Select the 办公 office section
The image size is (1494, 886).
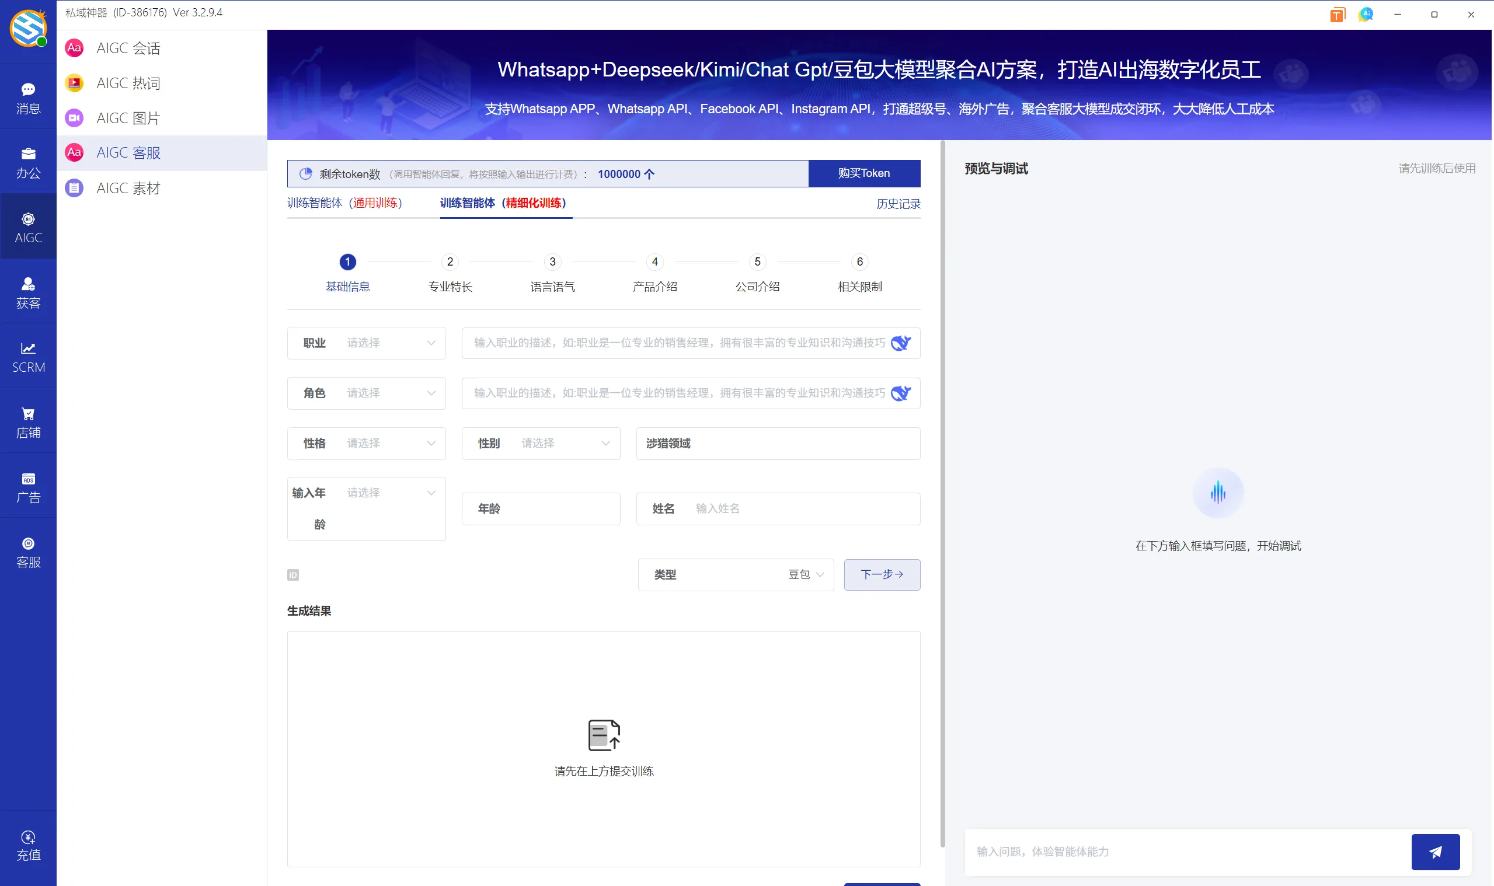(28, 162)
